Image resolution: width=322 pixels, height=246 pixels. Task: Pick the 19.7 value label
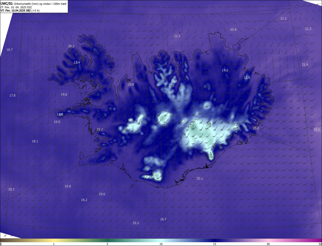click(x=100, y=129)
